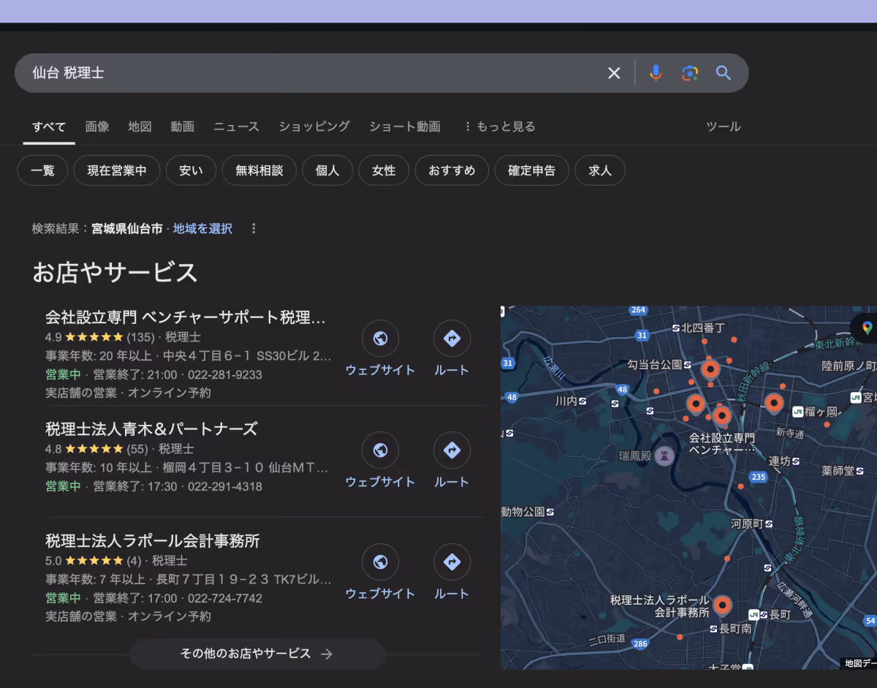The width and height of the screenshot is (877, 688).
Task: Open website globe icon for ベンチャーサポート税理士
Action: (x=380, y=339)
